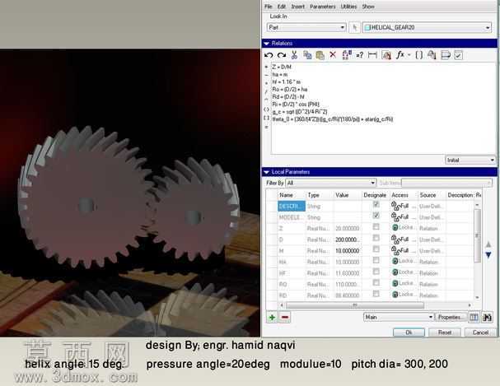Open Parameters menu
Image resolution: width=500 pixels, height=386 pixels.
tap(322, 7)
